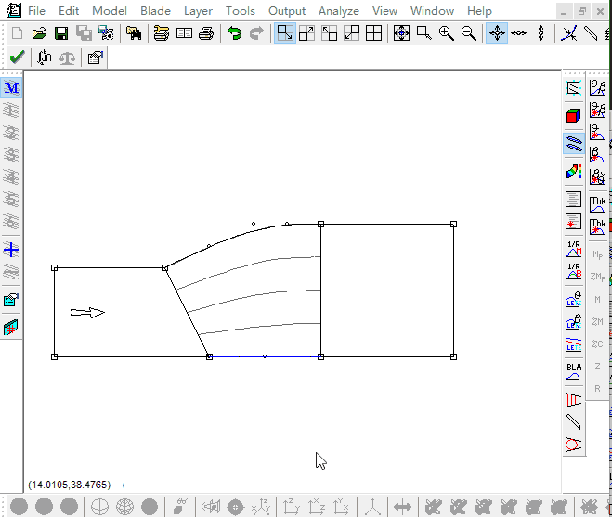612x517 pixels.
Task: Click the BLA blade angle icon
Action: (573, 372)
